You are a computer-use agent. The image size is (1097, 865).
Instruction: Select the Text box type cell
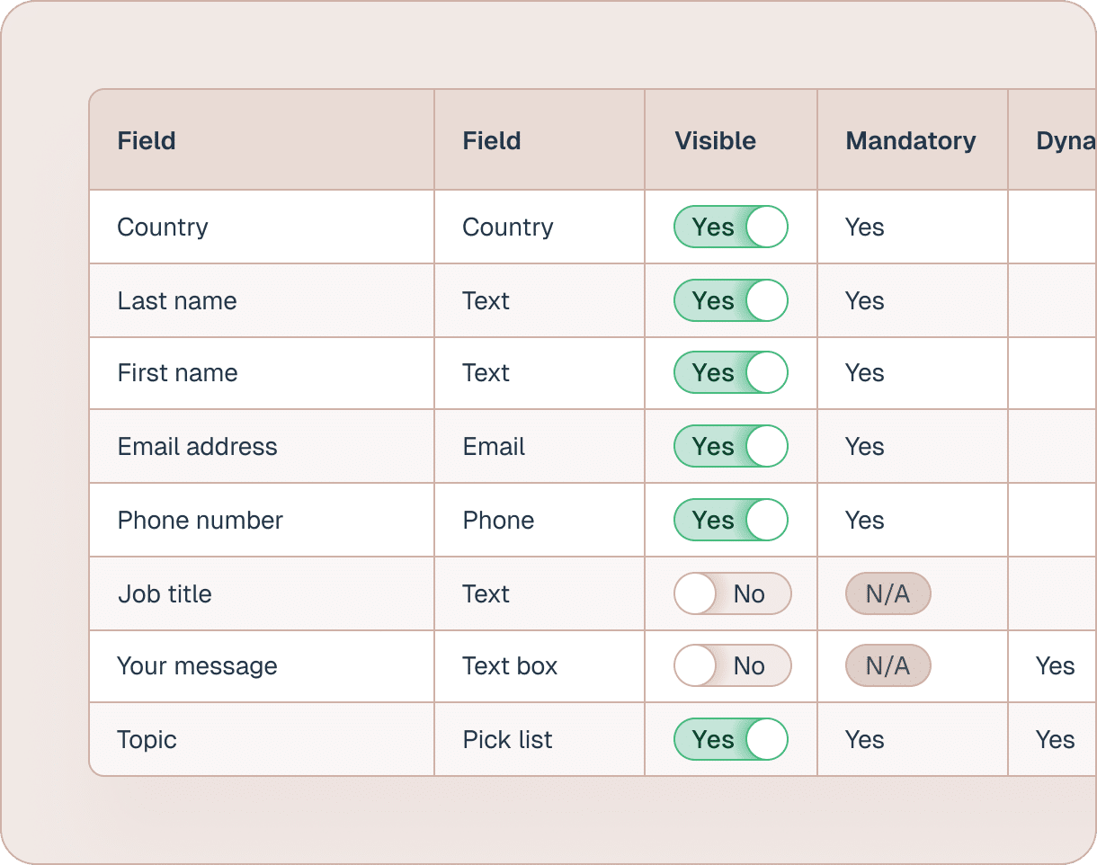point(510,666)
